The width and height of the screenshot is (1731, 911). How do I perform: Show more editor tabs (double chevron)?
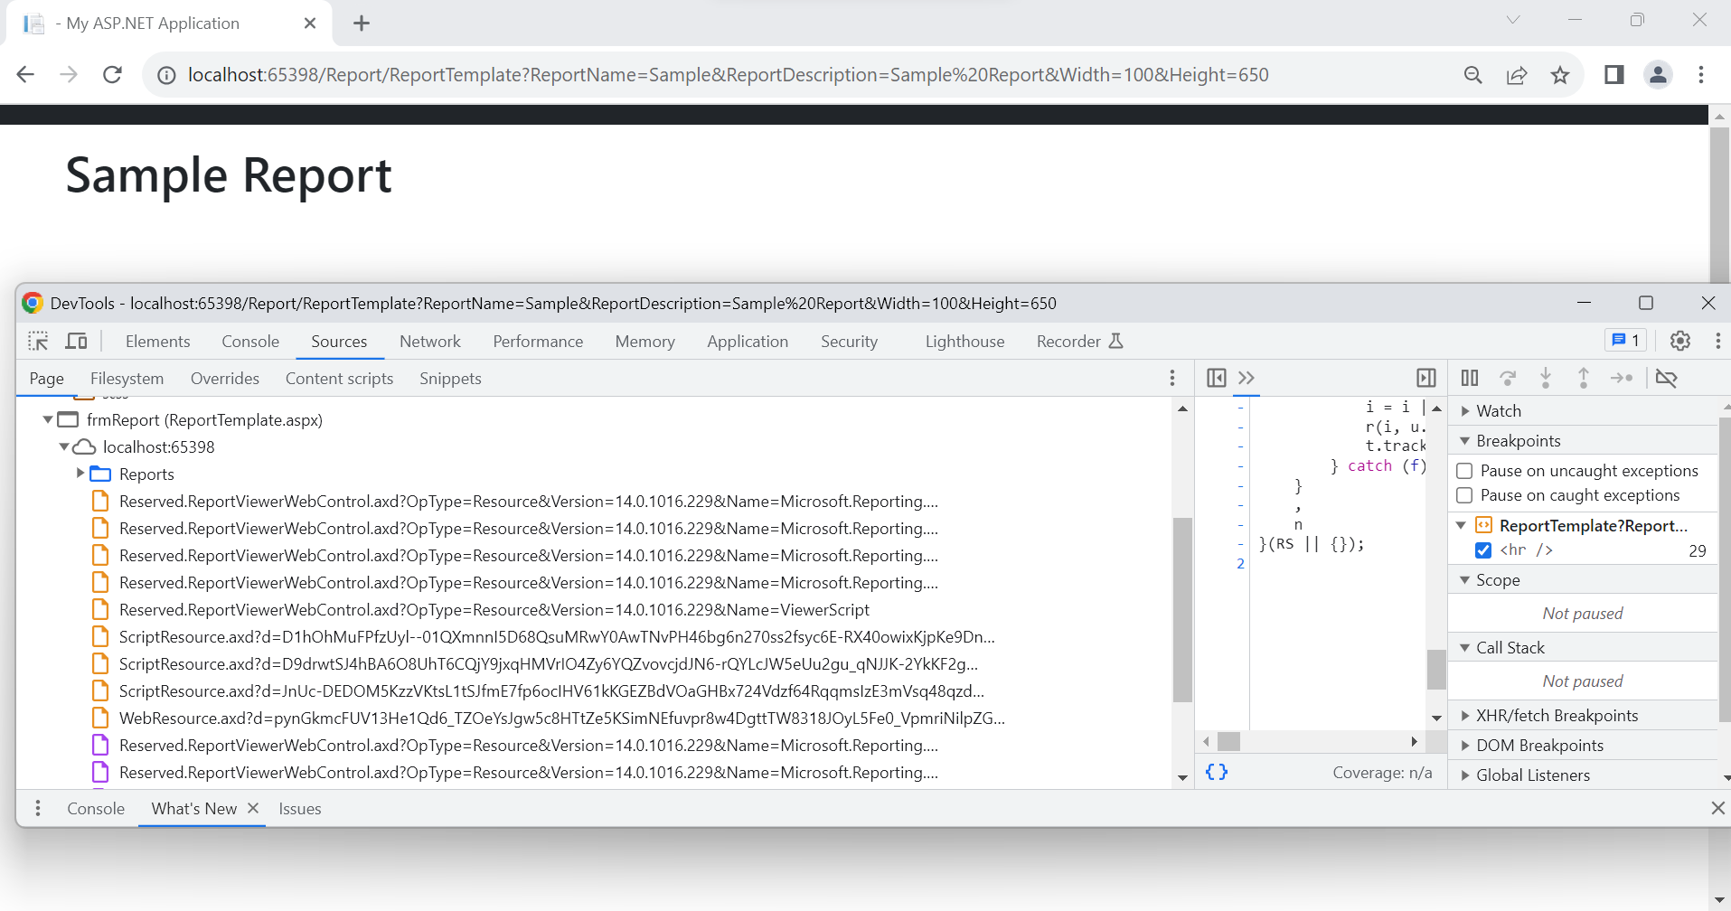point(1247,378)
